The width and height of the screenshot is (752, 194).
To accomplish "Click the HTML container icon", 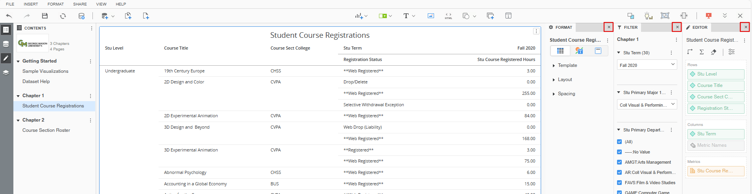I will pos(448,16).
